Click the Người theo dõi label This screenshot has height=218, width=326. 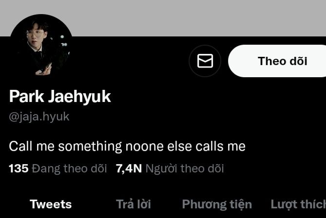click(x=185, y=168)
